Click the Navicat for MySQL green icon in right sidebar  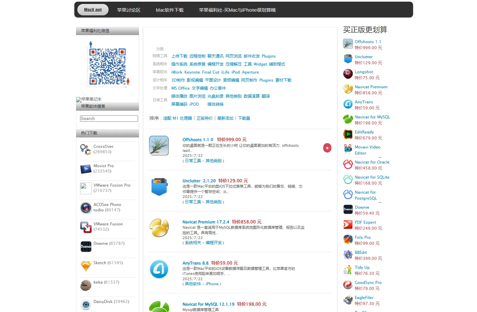[348, 119]
